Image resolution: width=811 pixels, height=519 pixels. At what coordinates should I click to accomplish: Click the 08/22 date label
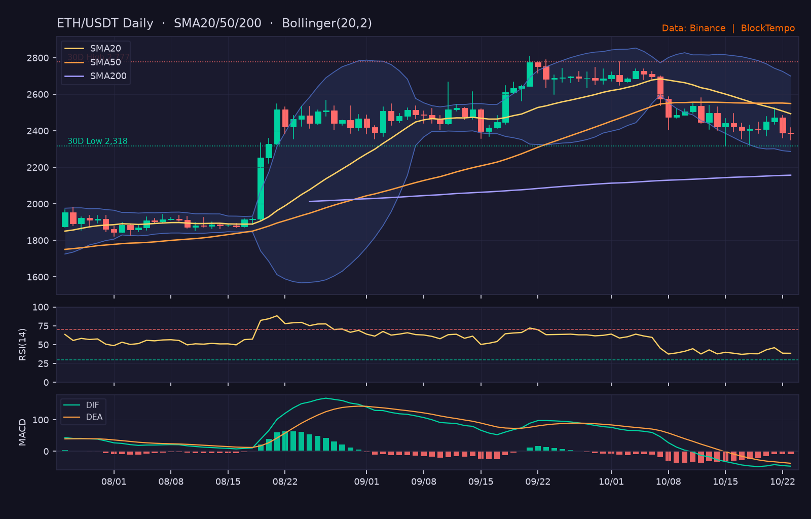[x=285, y=481]
